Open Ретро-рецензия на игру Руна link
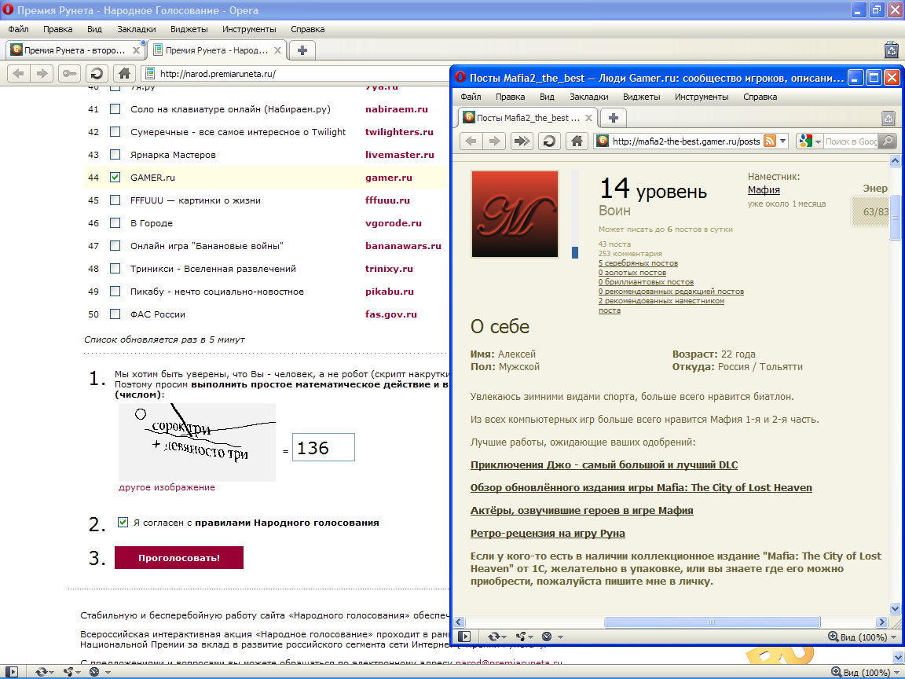Viewport: 905px width, 679px height. (x=548, y=533)
